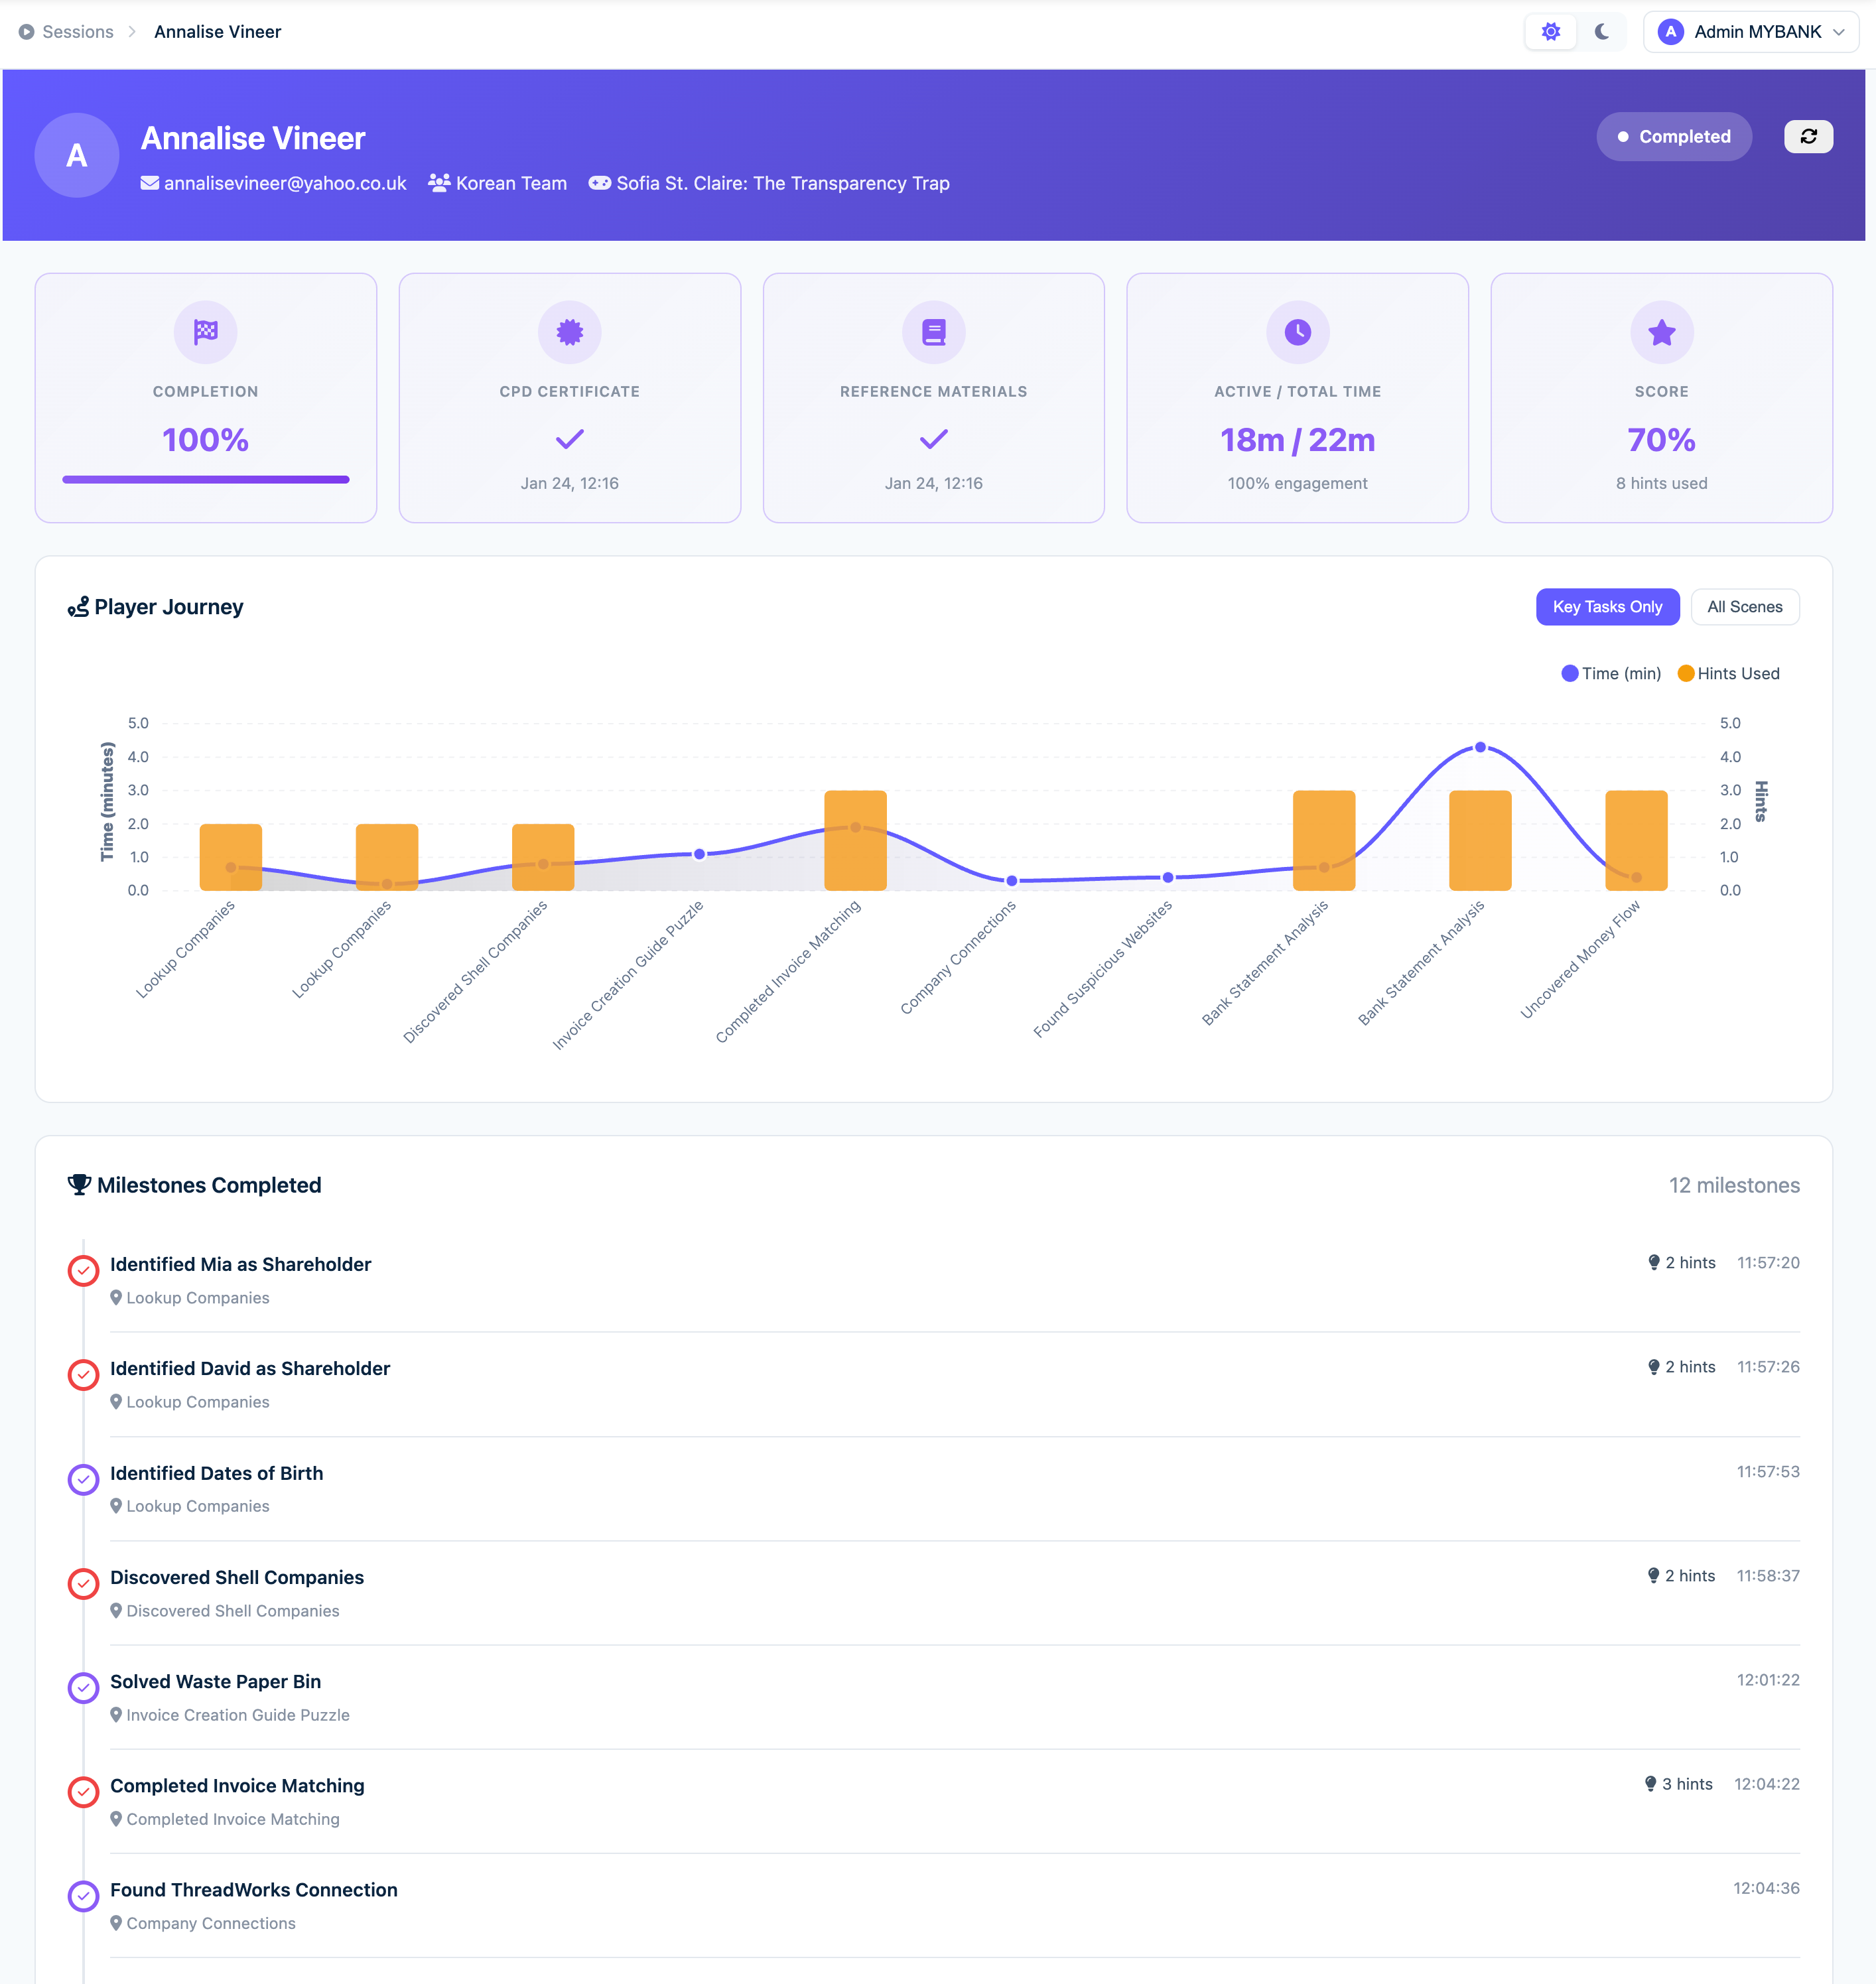The height and width of the screenshot is (1984, 1876).
Task: Click the 18m / 22m time value
Action: pyautogui.click(x=1298, y=440)
